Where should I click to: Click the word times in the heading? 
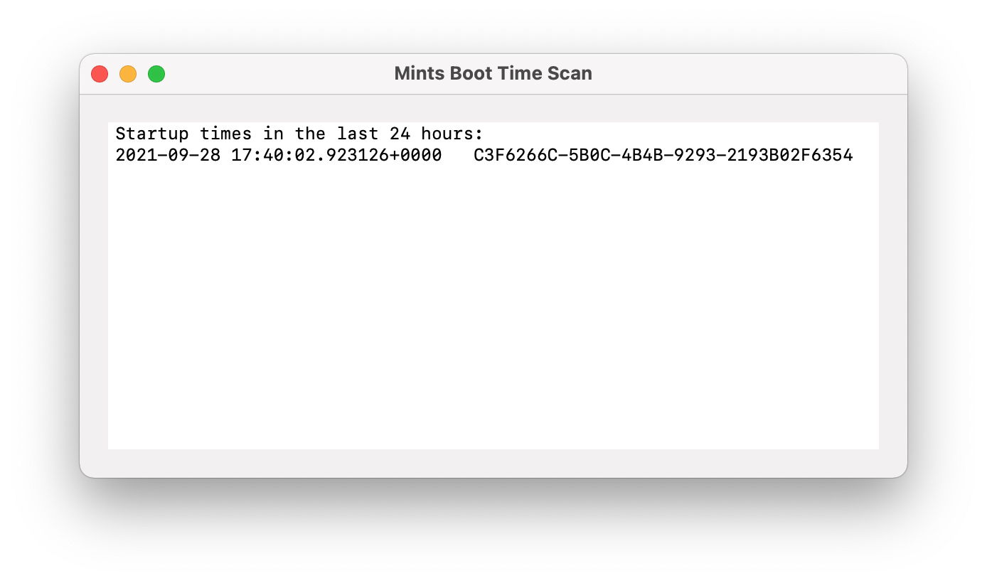coord(225,134)
